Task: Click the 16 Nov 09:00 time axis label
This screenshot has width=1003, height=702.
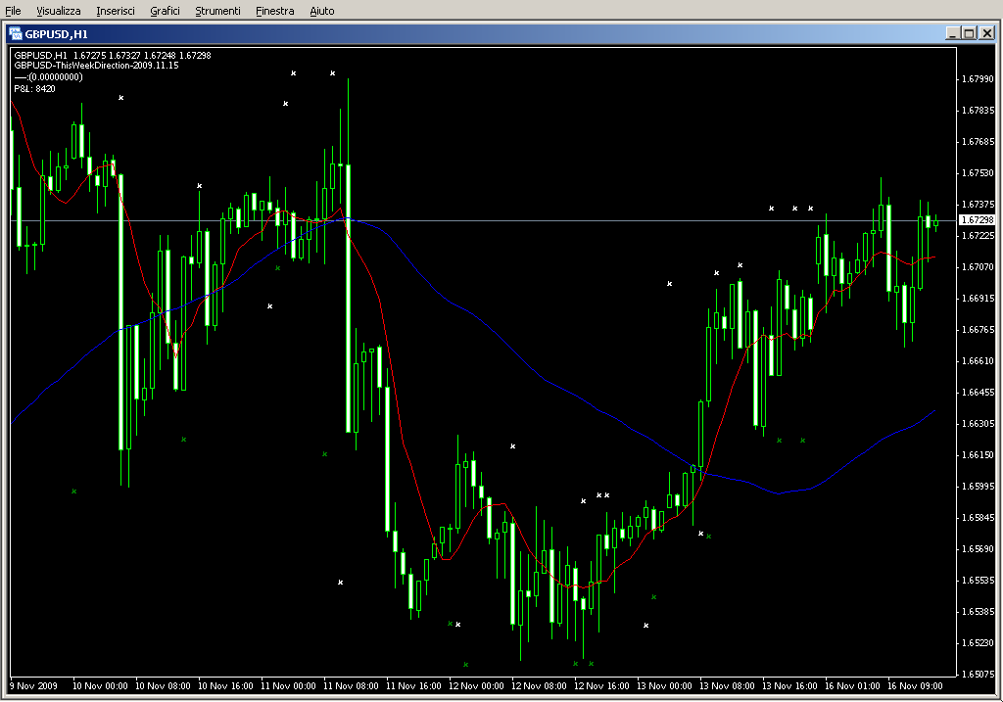Action: tap(916, 686)
